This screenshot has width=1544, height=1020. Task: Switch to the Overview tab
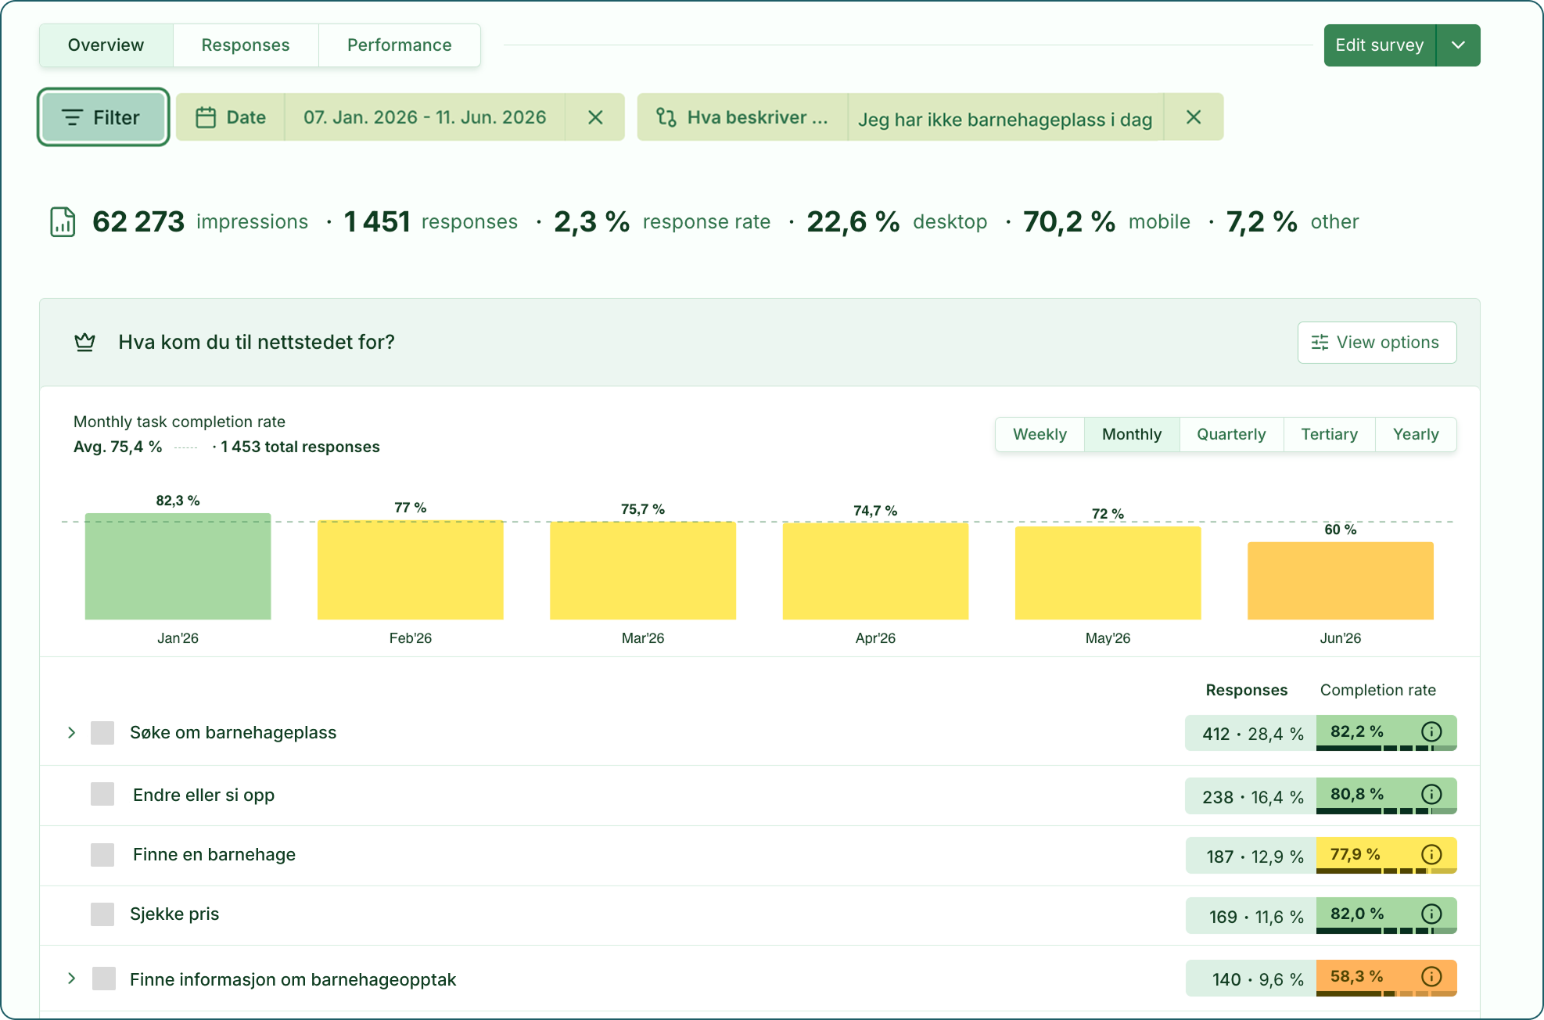click(106, 45)
